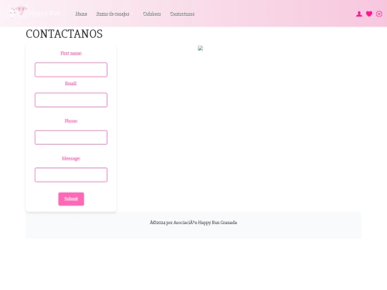Viewport: 387px width, 290px height.
Task: Open favorites with the heart icon
Action: [369, 14]
